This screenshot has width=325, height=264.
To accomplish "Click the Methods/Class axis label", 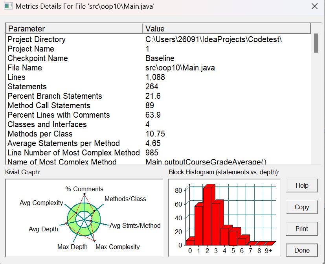I will tap(125, 199).
